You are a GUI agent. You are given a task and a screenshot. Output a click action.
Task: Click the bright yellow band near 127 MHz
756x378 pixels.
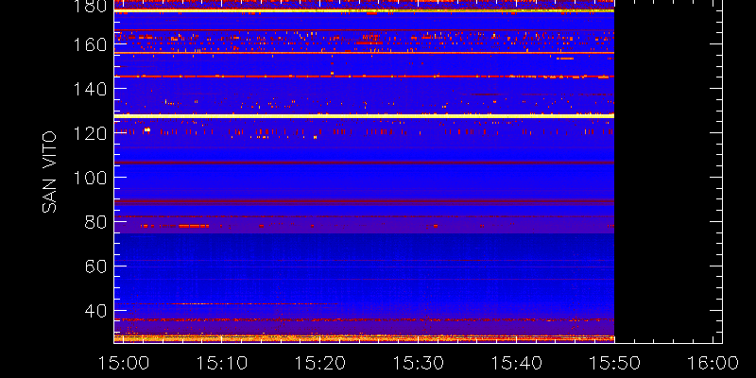point(364,115)
